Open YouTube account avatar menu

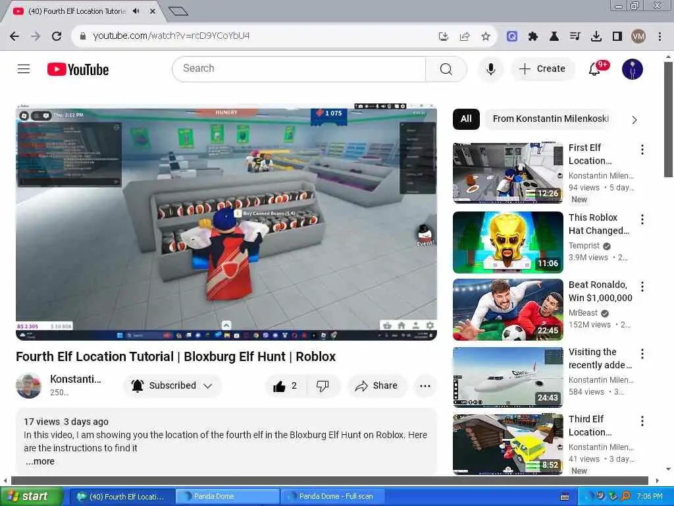click(633, 69)
